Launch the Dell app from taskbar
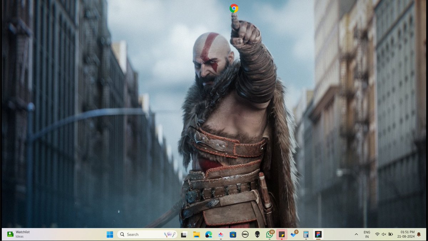This screenshot has width=428, height=241. 245,235
